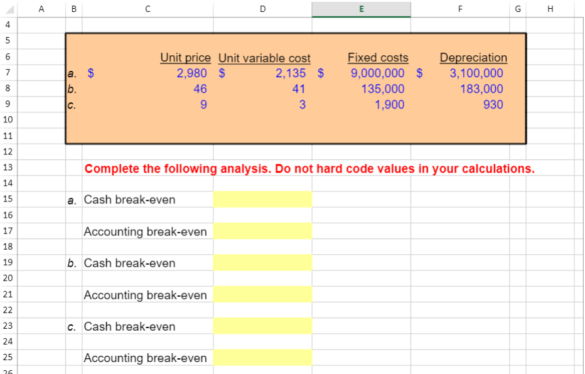Click yellow Accounting break-even cell in row 25
This screenshot has width=585, height=374.
coord(262,357)
